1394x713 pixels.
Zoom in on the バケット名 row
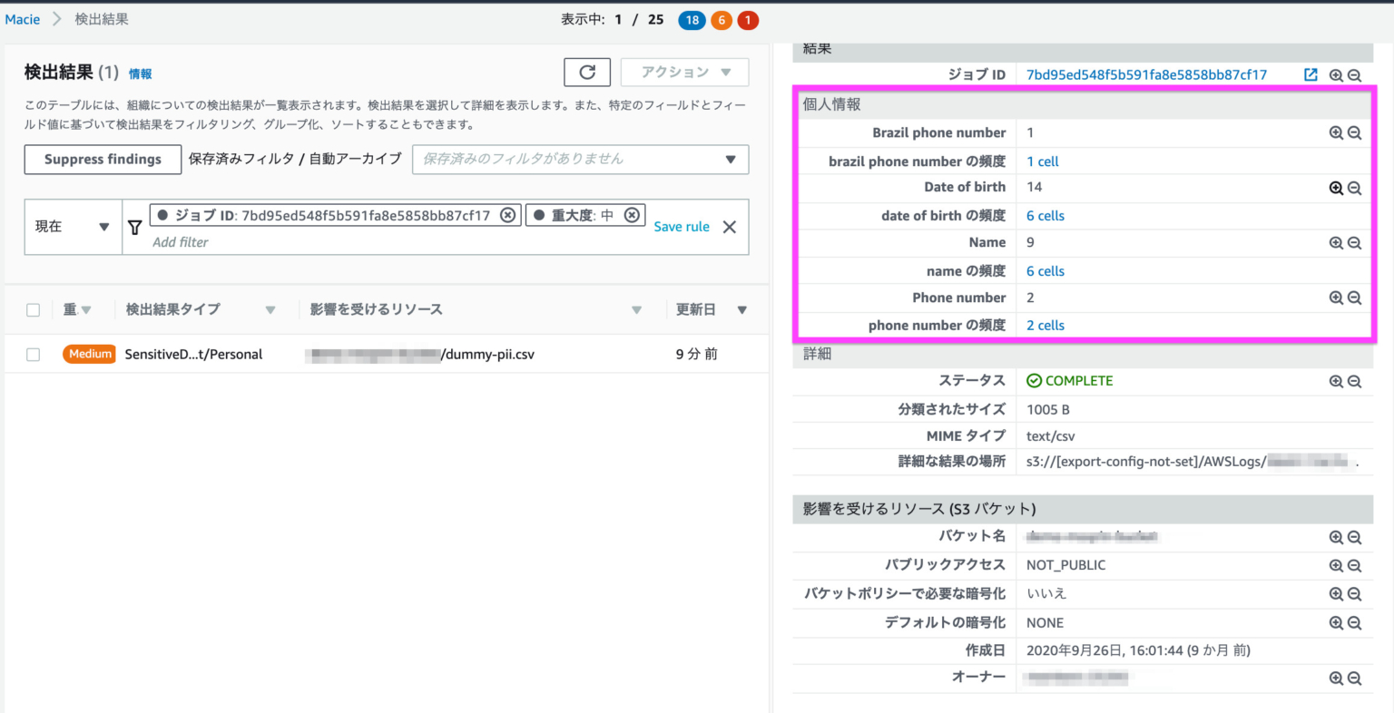[1335, 536]
